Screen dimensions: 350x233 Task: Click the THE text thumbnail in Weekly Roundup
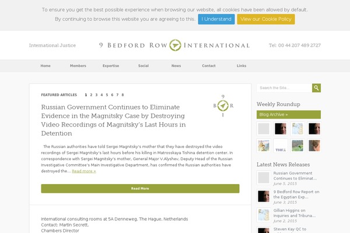(281, 146)
